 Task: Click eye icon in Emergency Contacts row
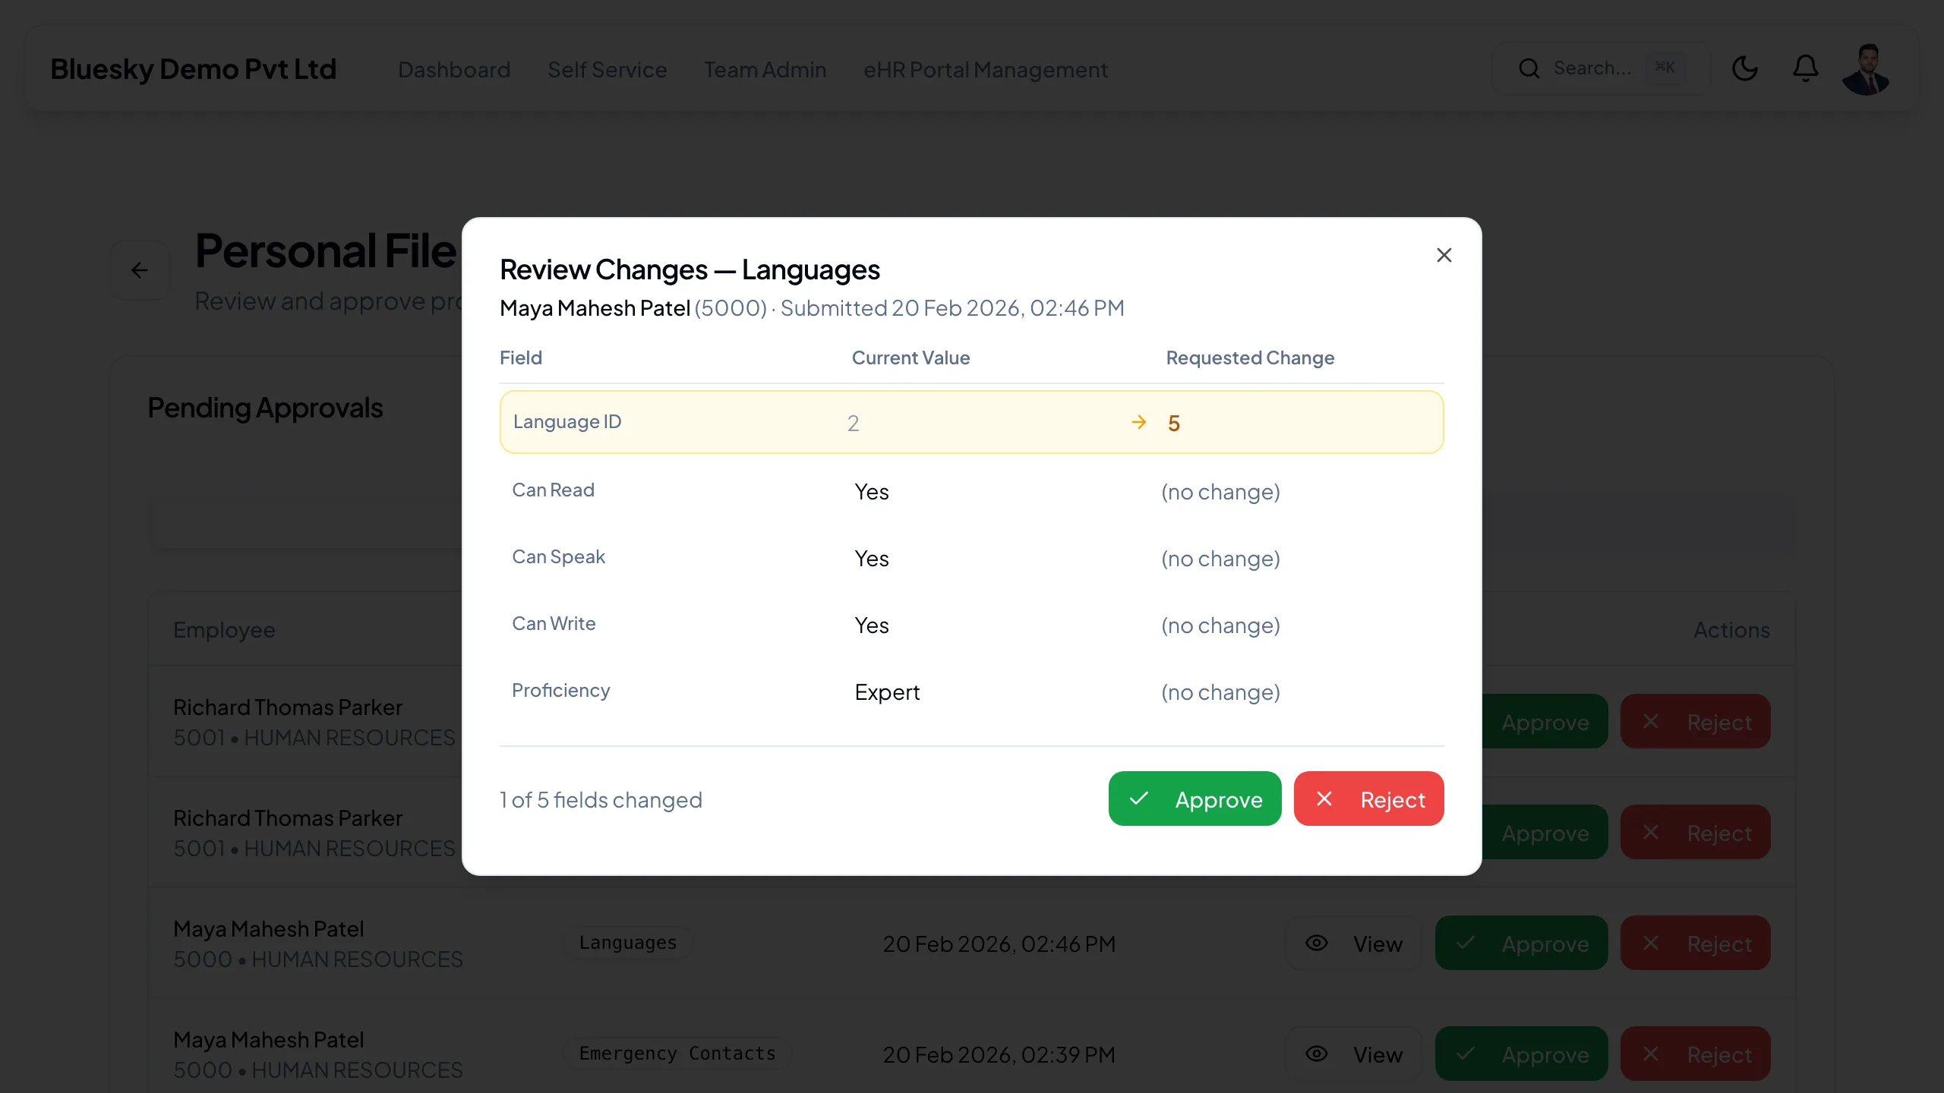point(1317,1054)
